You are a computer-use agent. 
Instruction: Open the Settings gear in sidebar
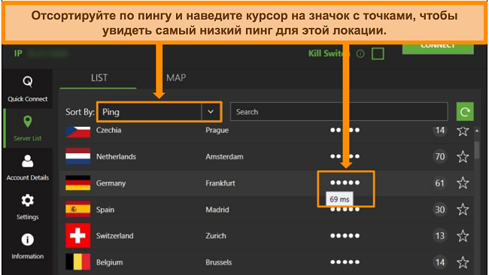coord(27,207)
